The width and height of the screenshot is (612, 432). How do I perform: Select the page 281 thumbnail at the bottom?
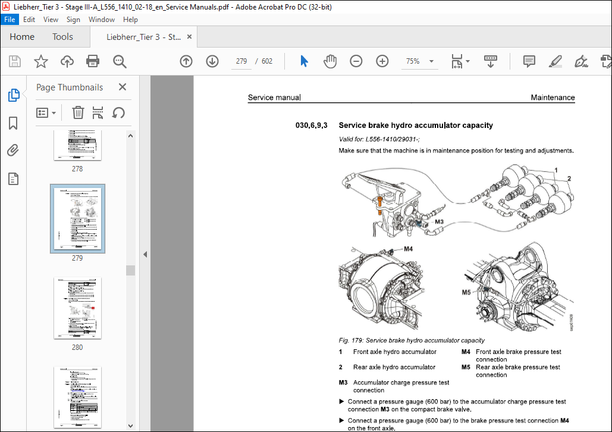click(x=78, y=397)
